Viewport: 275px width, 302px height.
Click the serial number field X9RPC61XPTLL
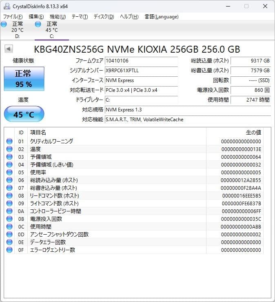click(141, 71)
